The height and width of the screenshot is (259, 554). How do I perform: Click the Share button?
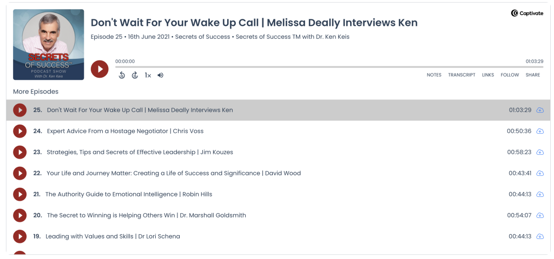click(x=532, y=75)
